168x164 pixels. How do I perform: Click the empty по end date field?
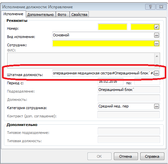click(x=147, y=82)
